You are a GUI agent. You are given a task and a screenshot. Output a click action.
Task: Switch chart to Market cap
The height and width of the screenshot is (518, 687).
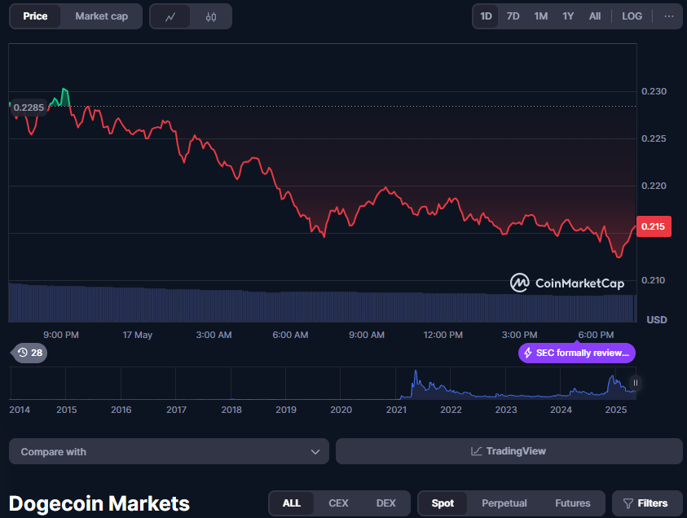click(101, 16)
